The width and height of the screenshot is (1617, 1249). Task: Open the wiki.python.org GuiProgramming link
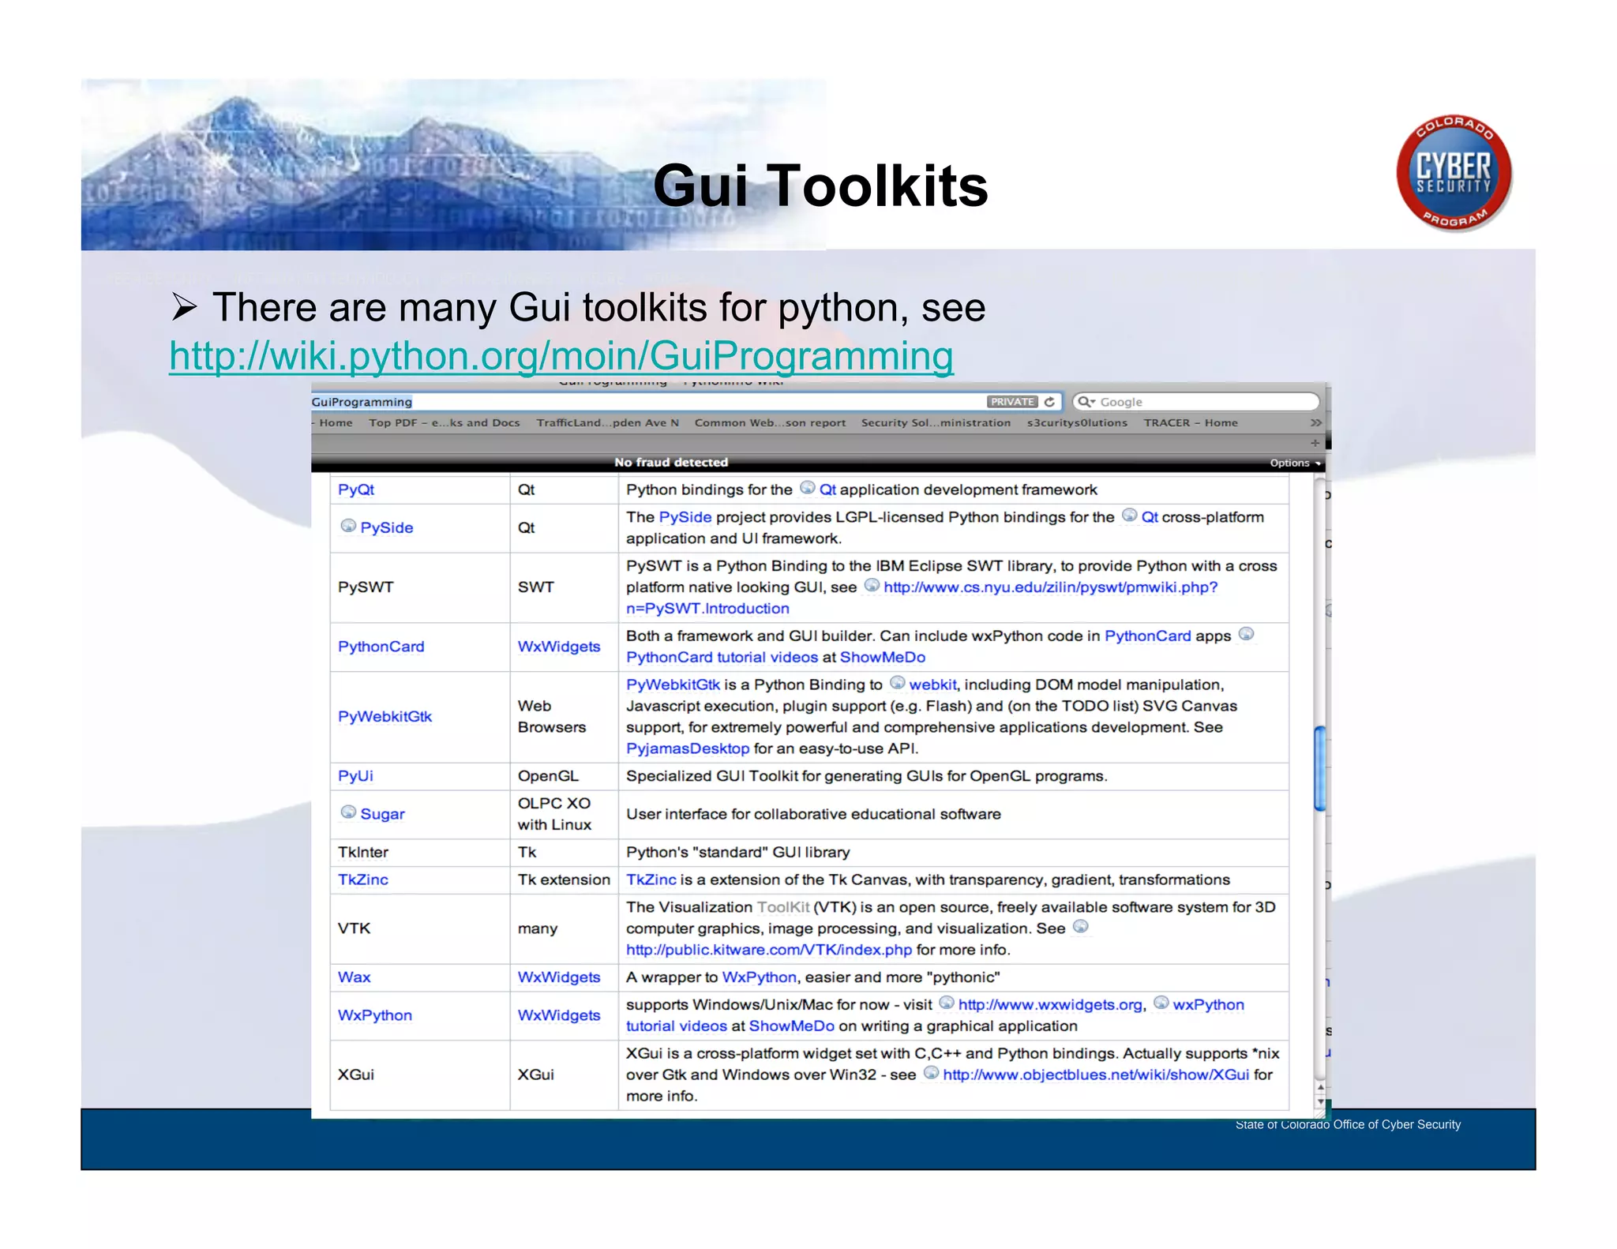point(561,356)
